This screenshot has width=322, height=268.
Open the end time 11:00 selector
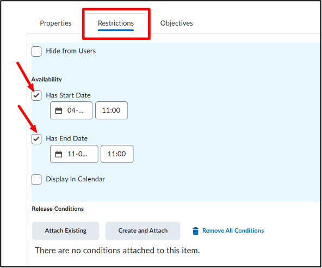[x=117, y=154]
